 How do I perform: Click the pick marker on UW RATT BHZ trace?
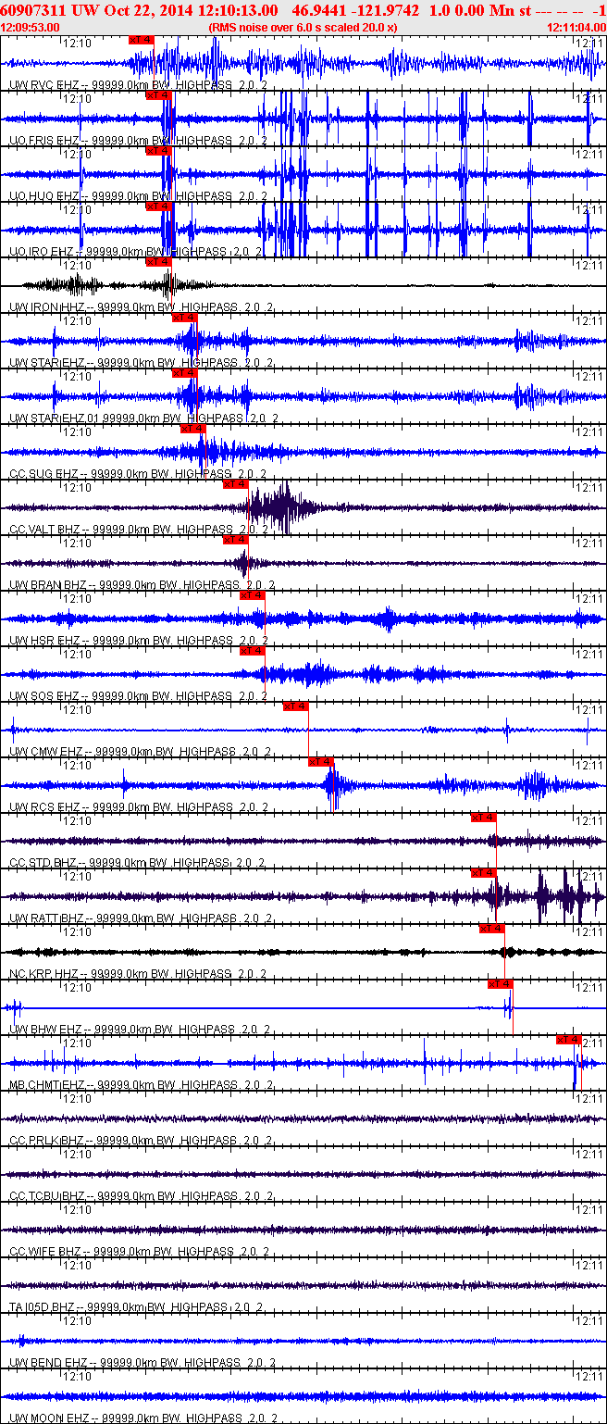(x=484, y=873)
